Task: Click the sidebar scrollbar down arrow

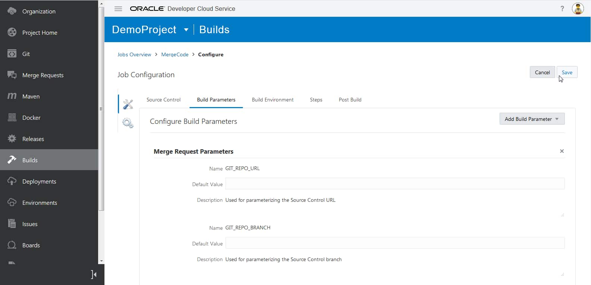Action: (101, 261)
